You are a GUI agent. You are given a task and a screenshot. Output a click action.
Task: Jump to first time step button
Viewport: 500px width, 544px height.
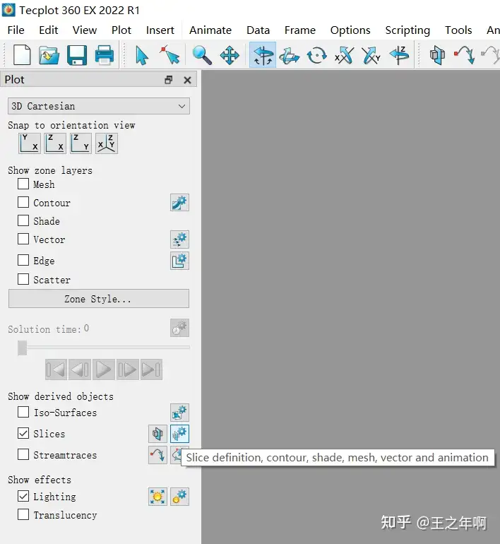[56, 369]
